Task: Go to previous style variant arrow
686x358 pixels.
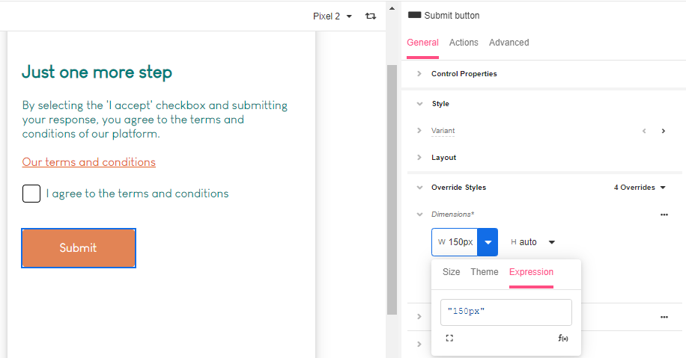Action: coord(644,131)
